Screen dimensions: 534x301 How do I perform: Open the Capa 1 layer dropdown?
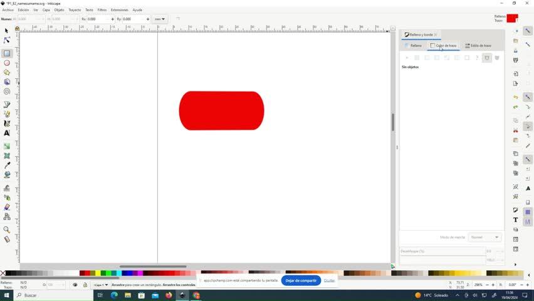[x=100, y=285]
